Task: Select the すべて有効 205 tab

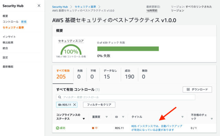Action: (63, 74)
